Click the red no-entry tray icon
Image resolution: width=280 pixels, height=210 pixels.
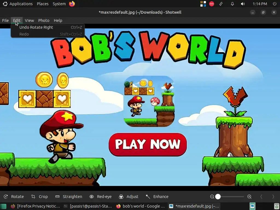point(212,4)
